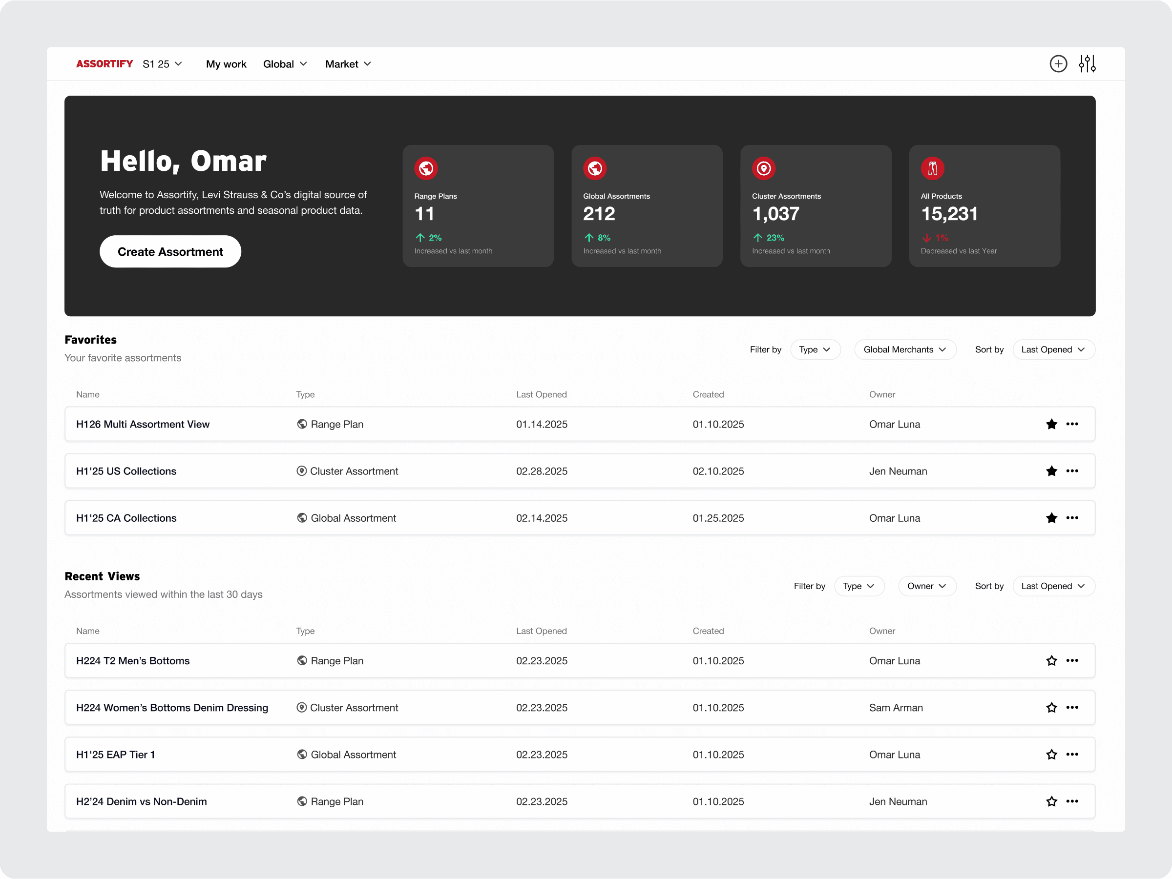Click the Create Assortment button

click(170, 251)
